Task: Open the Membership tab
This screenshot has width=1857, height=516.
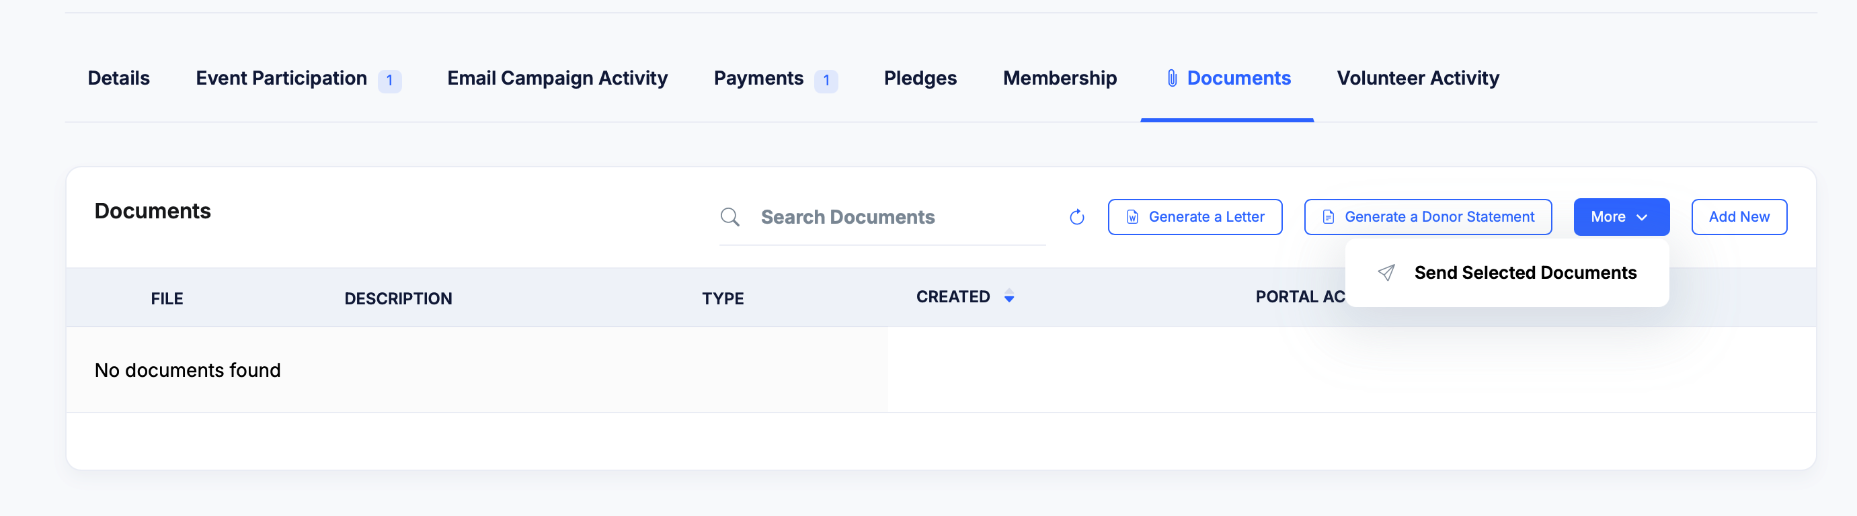Action: tap(1060, 78)
